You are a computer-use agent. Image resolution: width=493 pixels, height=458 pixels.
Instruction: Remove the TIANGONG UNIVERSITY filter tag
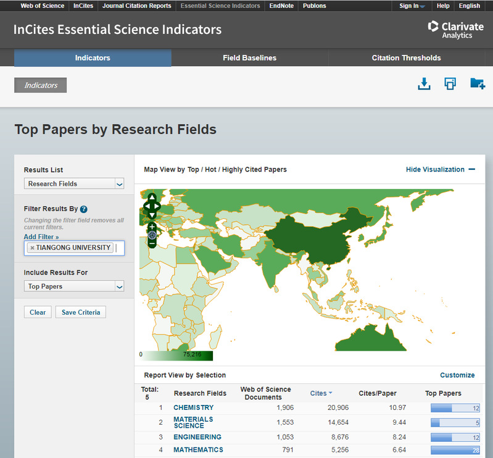pos(32,248)
